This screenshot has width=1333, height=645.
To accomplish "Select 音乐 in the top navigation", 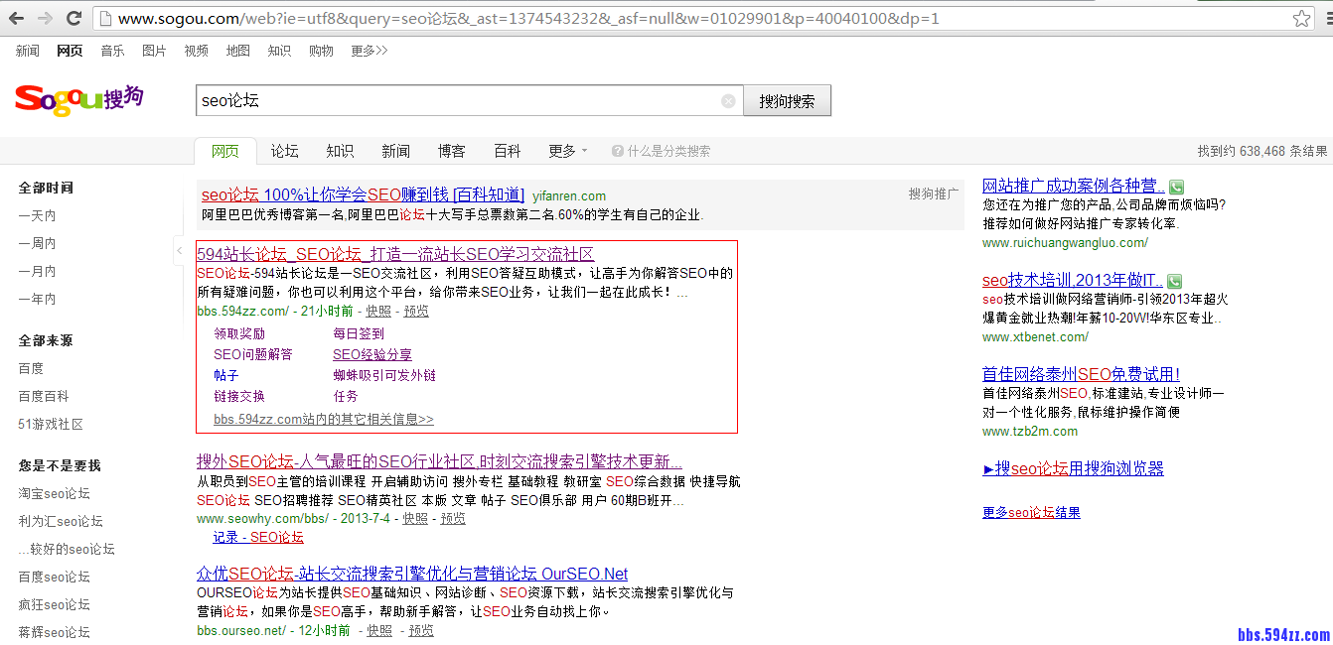I will point(112,51).
